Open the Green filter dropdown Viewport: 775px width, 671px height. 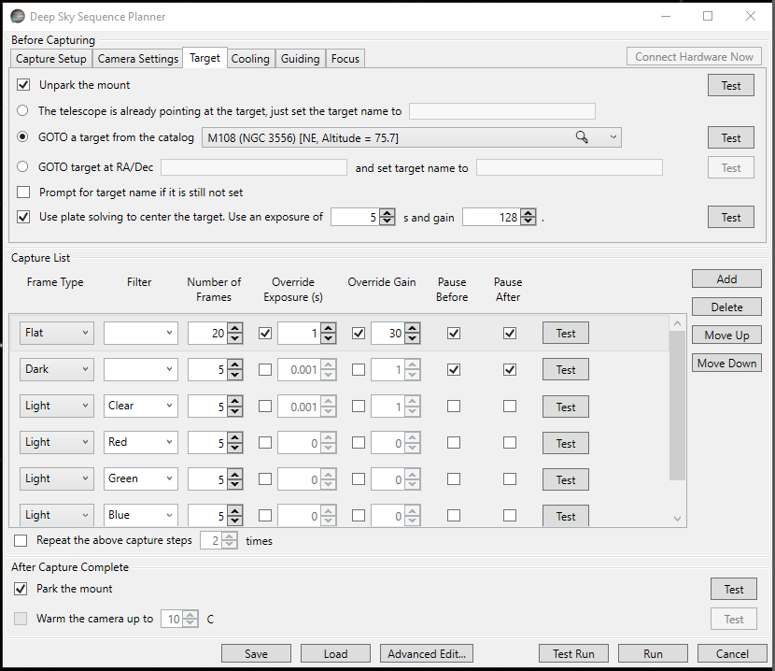(141, 479)
